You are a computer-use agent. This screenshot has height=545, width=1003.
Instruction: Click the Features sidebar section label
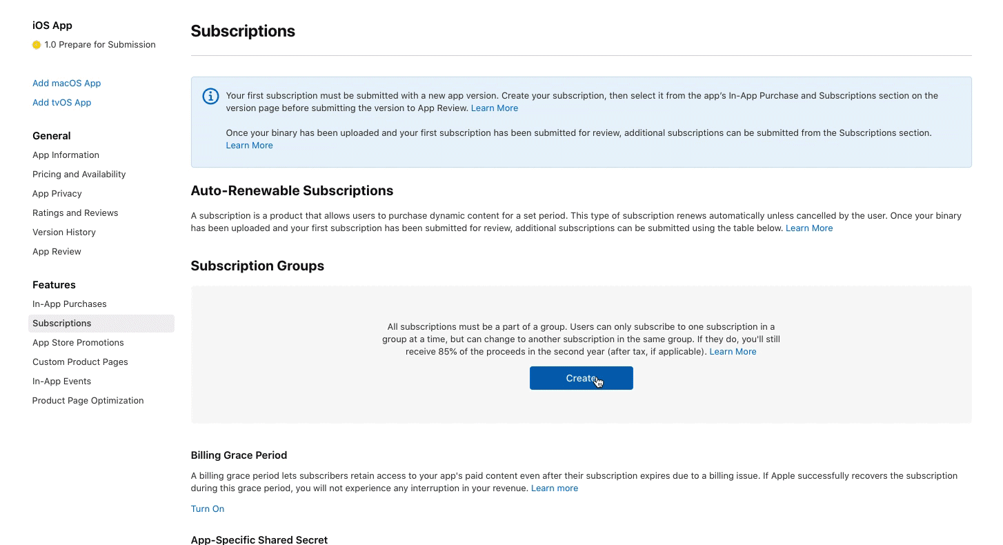pyautogui.click(x=54, y=285)
